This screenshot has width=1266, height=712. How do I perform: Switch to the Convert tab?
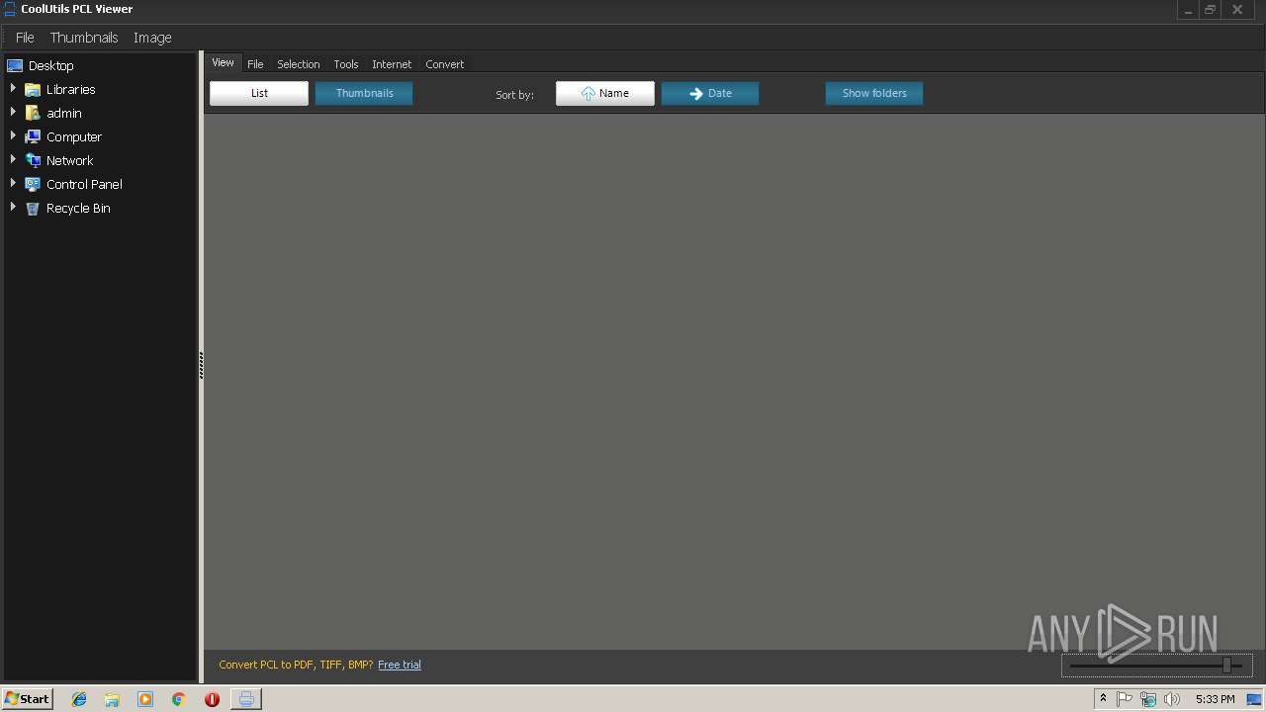[x=445, y=64]
